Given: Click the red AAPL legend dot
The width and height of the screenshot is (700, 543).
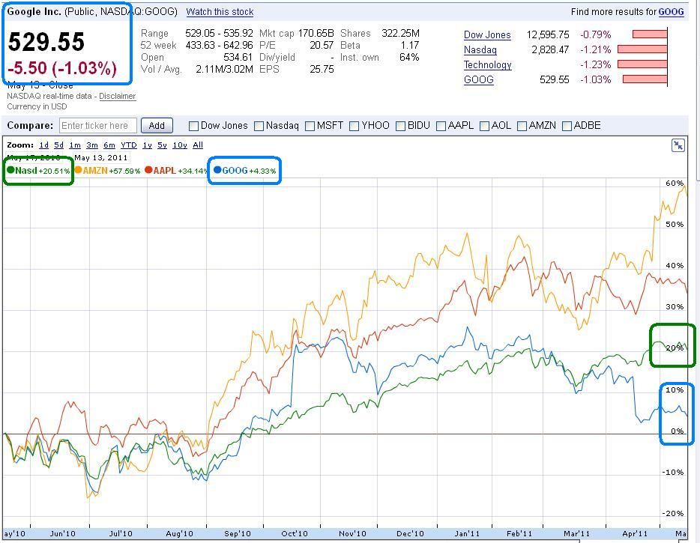Looking at the screenshot, I should tap(148, 170).
